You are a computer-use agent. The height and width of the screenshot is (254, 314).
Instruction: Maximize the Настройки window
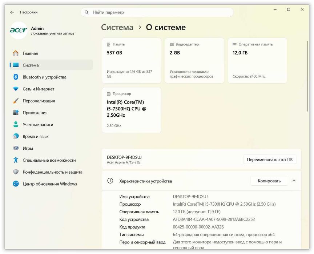coord(289,9)
